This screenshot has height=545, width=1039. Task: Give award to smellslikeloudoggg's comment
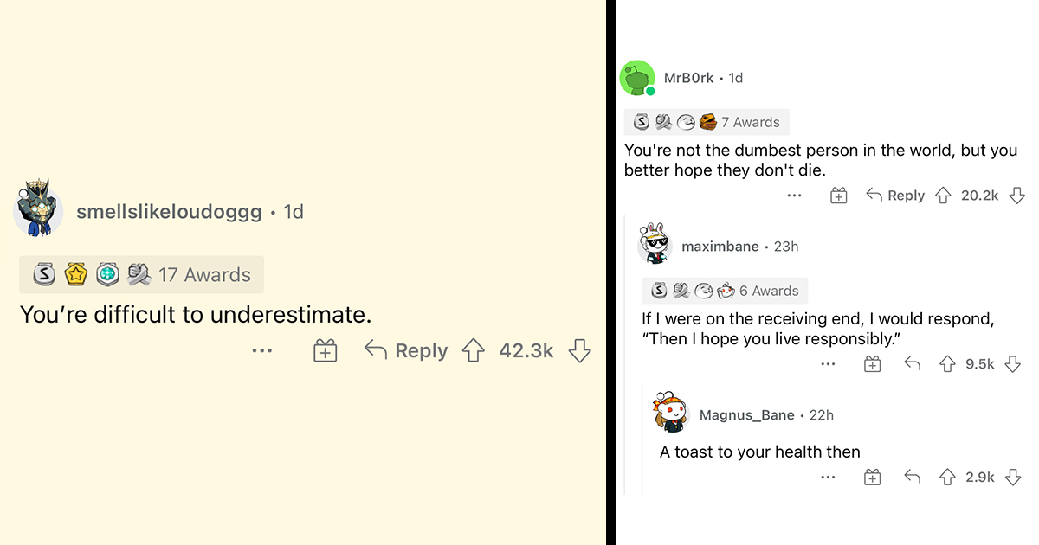coord(325,350)
